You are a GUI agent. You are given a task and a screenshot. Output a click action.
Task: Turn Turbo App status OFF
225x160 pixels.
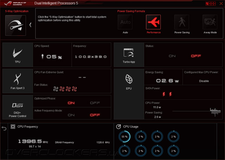[196, 56]
